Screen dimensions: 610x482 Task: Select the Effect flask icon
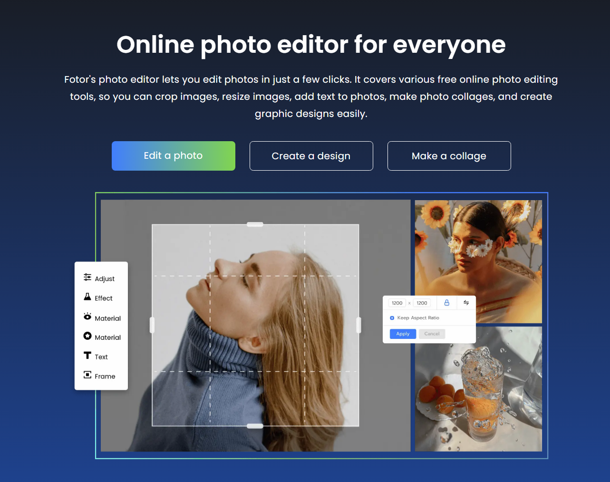click(87, 297)
